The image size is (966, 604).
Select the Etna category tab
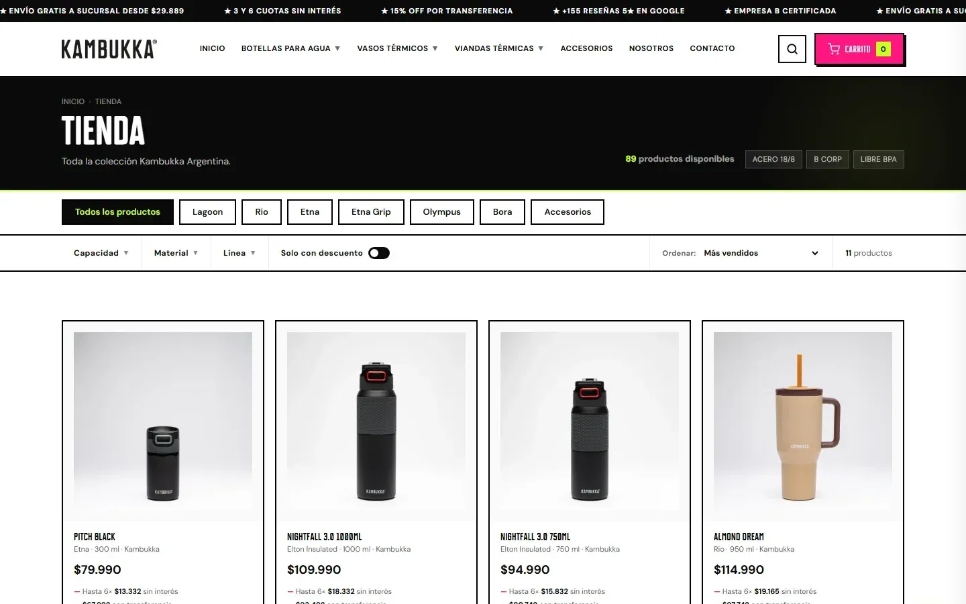(310, 212)
